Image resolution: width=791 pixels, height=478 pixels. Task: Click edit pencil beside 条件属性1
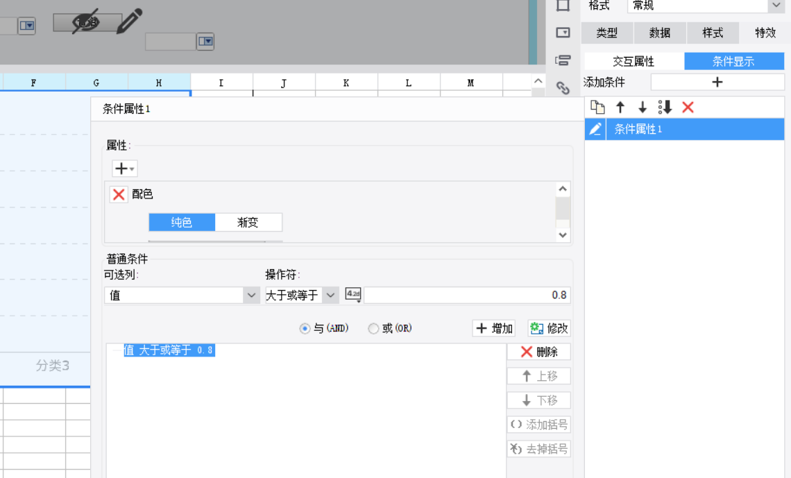[x=595, y=129]
